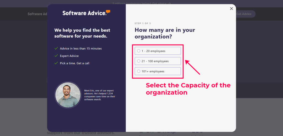This screenshot has width=283, height=136.
Task: Click the orange speech bubble in the logo
Action: click(108, 12)
